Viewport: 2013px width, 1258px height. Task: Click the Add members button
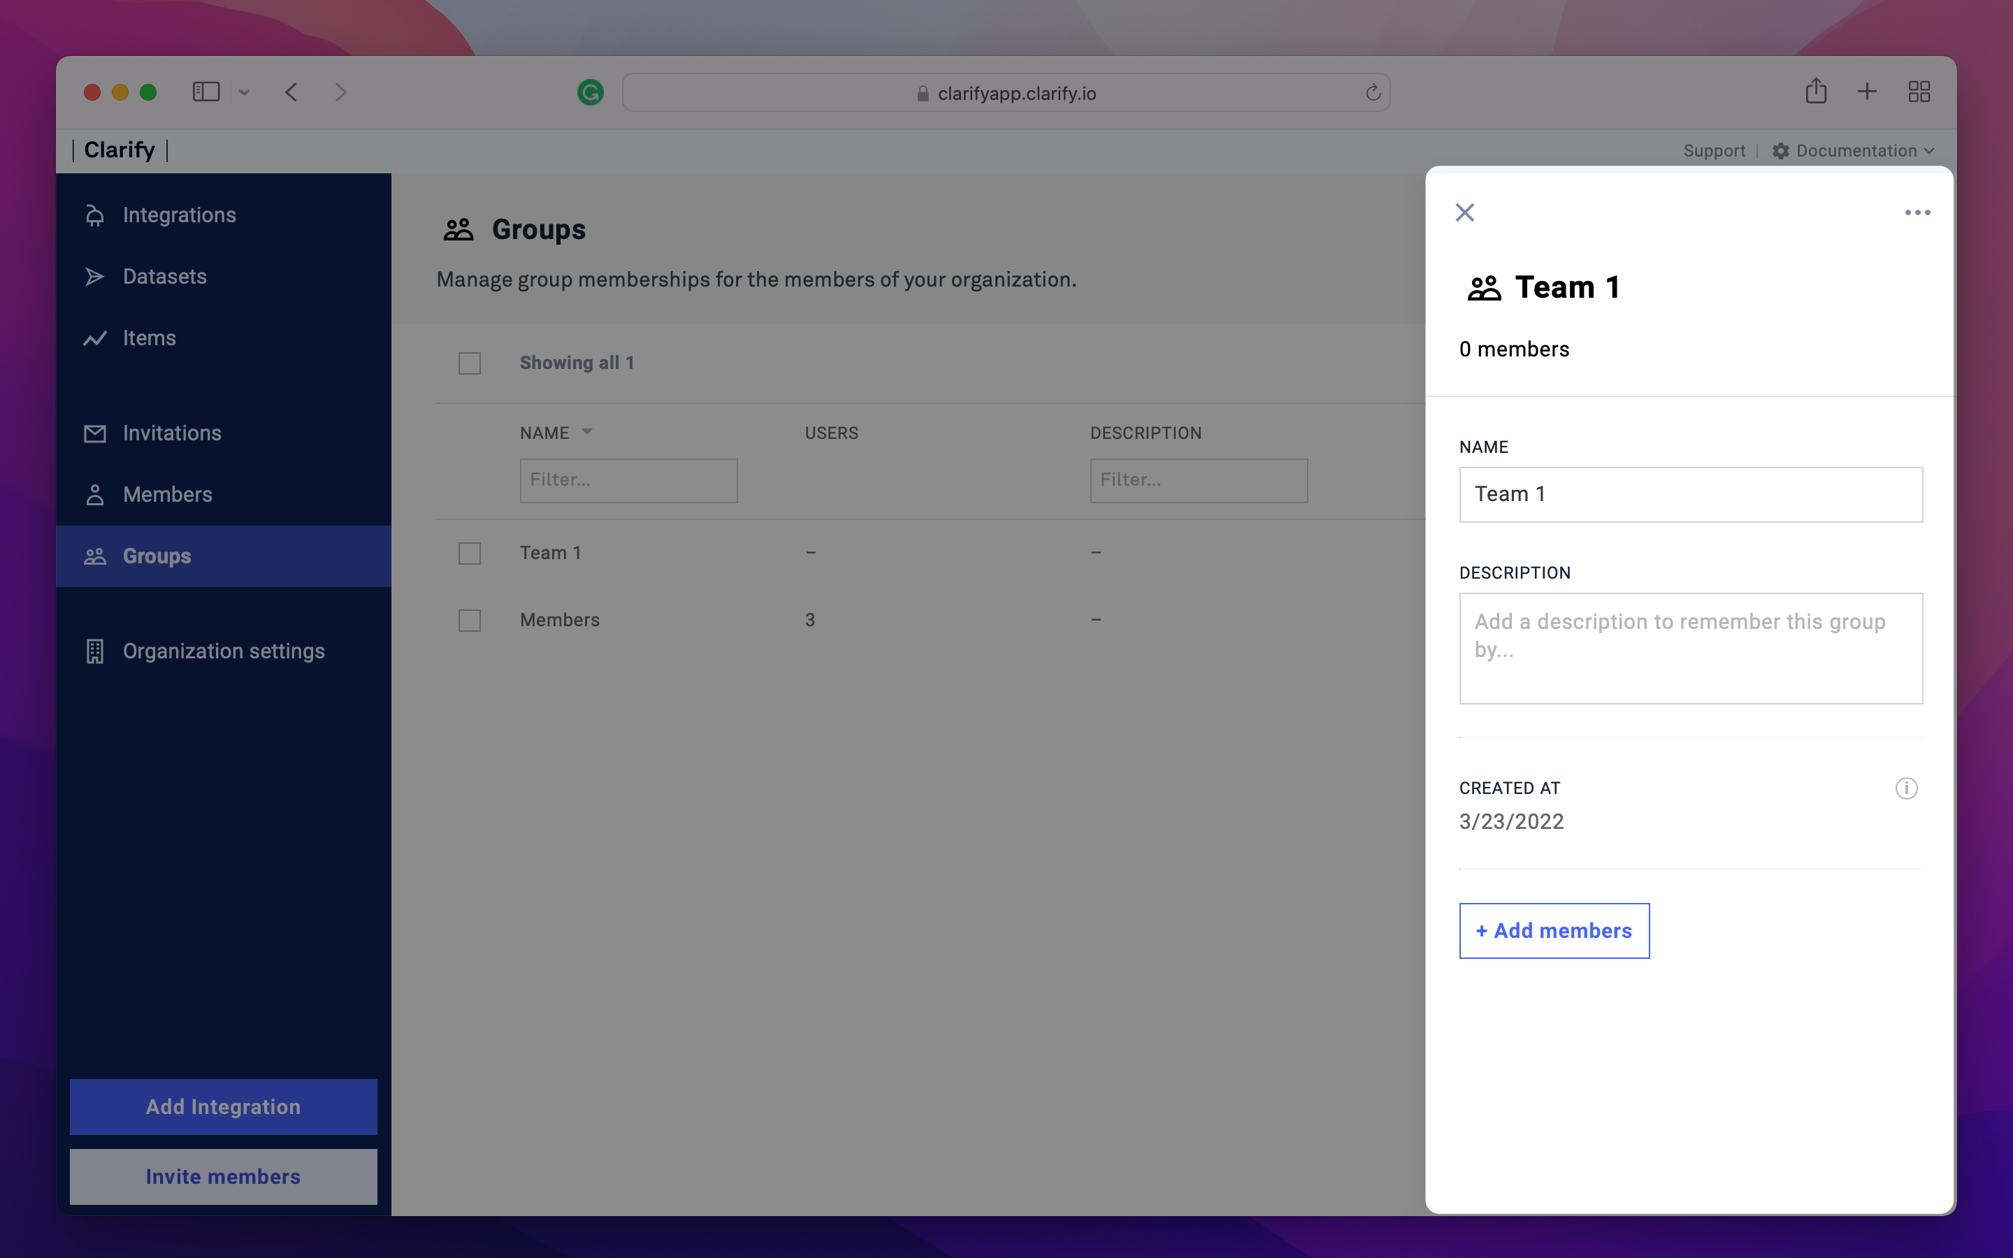point(1553,930)
